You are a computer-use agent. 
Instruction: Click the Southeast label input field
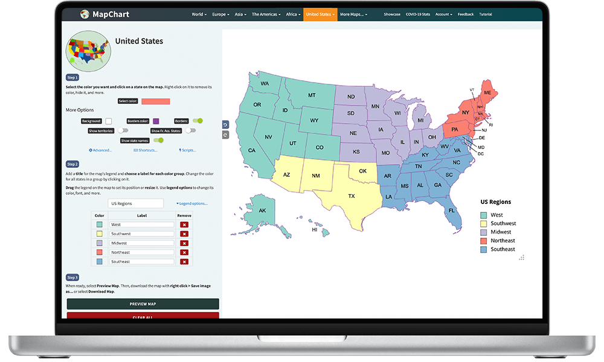click(x=142, y=262)
